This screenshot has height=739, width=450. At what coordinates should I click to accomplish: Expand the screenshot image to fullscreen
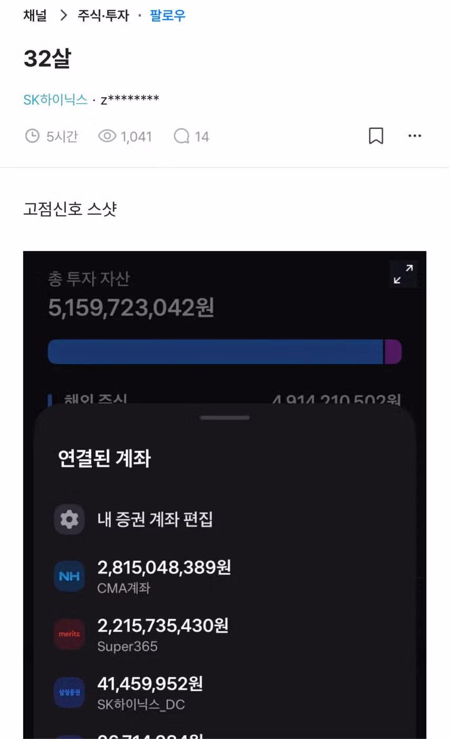click(403, 274)
